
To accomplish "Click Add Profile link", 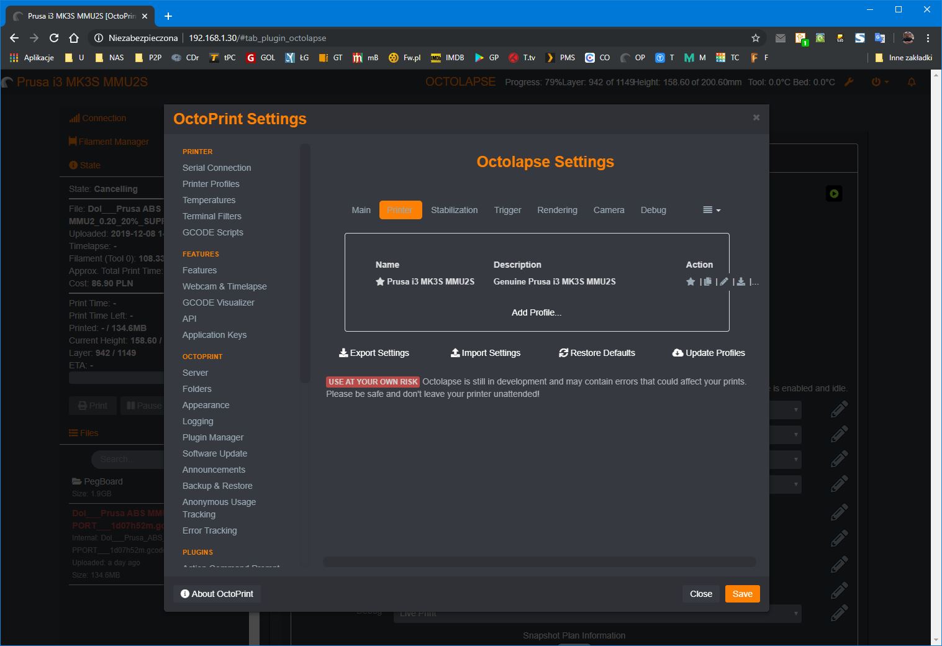I will [x=537, y=312].
